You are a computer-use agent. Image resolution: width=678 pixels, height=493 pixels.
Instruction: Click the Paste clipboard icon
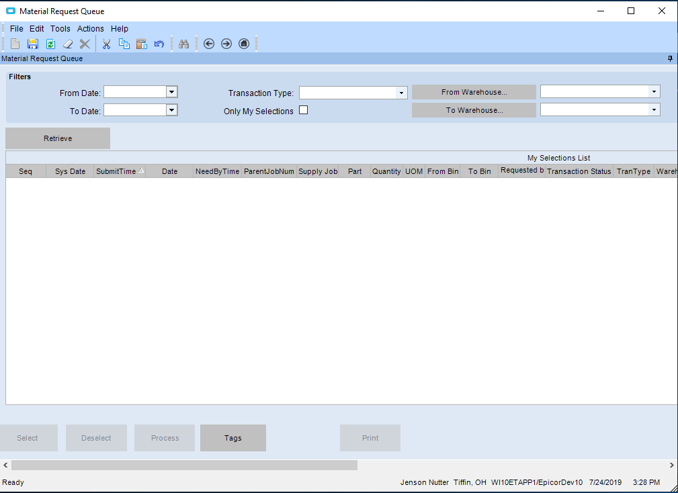(142, 44)
